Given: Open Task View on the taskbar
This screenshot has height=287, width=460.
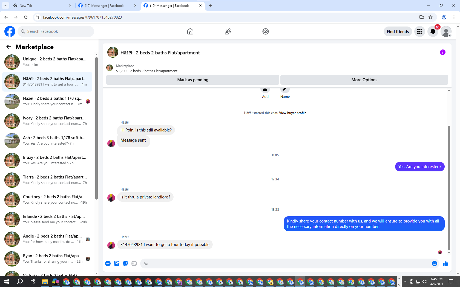Looking at the screenshot, I should tap(33, 282).
